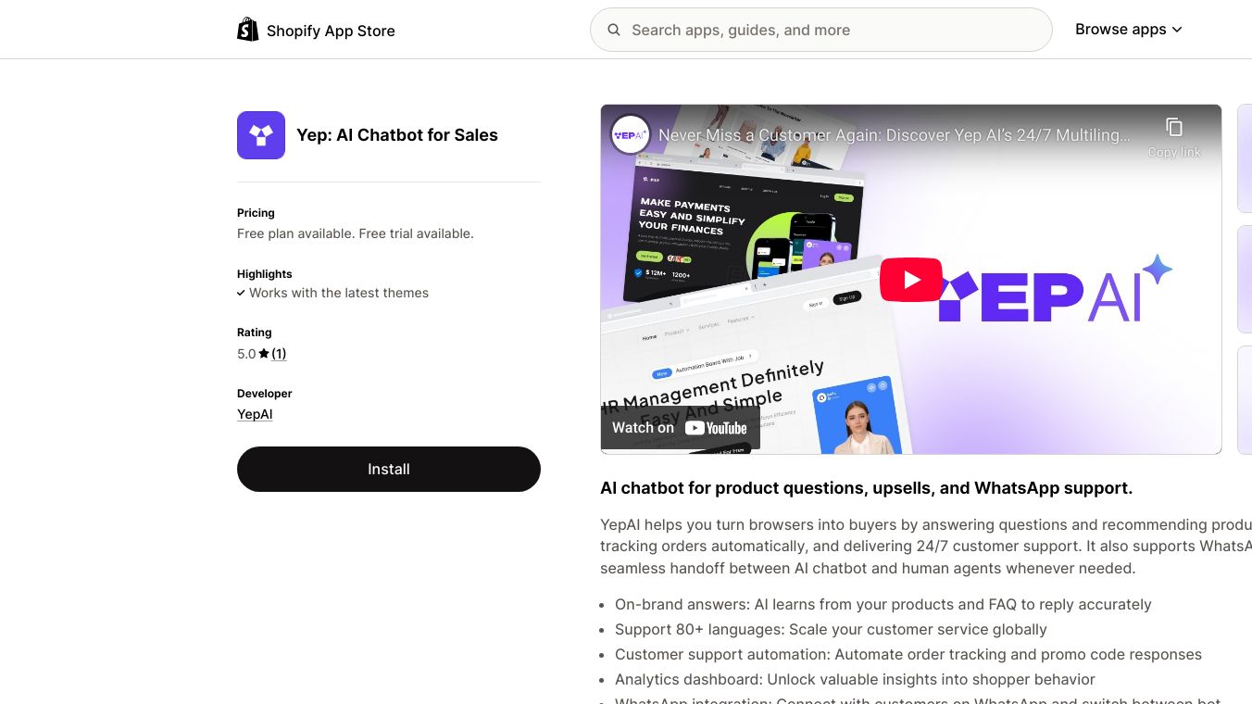This screenshot has width=1252, height=704.
Task: Open the YepAI developer link
Action: [x=255, y=414]
